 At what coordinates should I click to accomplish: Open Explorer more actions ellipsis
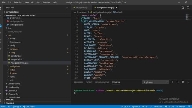pyautogui.click(x=67, y=7)
